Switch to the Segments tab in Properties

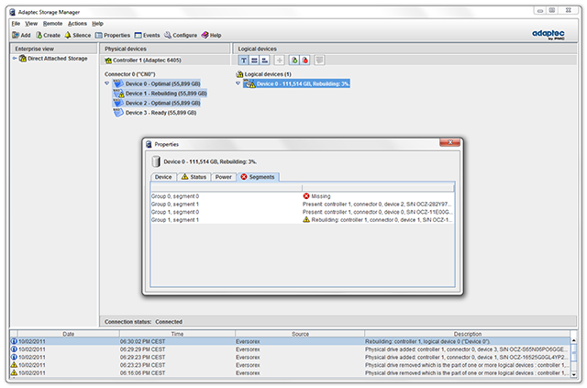tap(258, 177)
